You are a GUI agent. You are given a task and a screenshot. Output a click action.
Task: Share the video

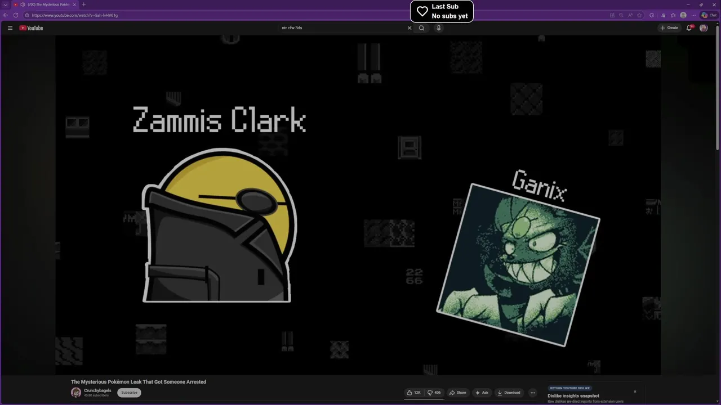[457, 393]
